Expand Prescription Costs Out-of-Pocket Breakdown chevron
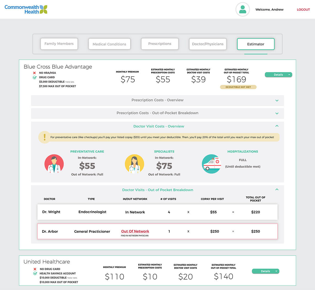 pos(277,113)
